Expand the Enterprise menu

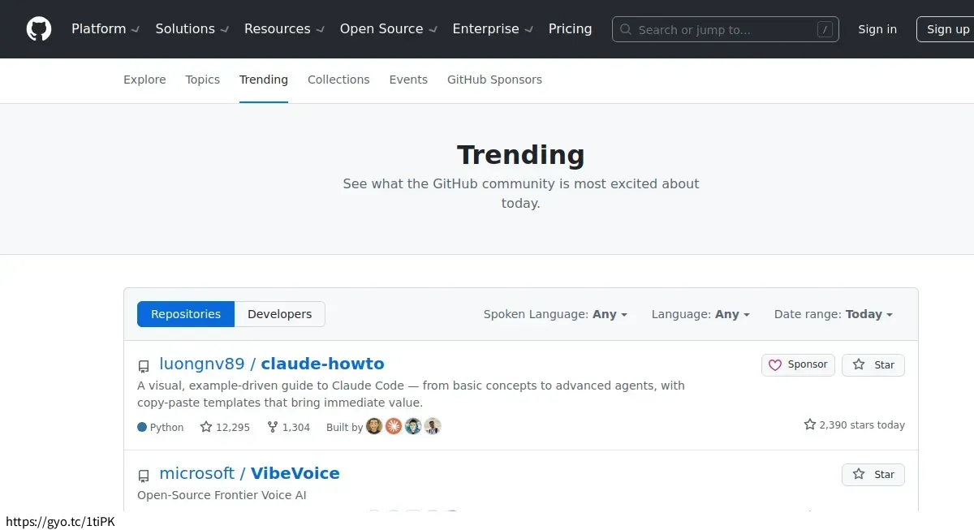[x=493, y=29]
